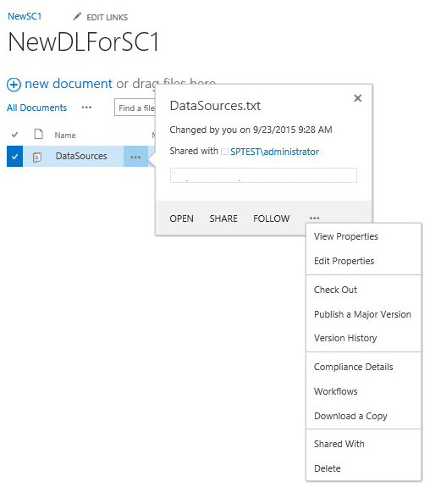Click the DataSources text file icon

[x=37, y=158]
